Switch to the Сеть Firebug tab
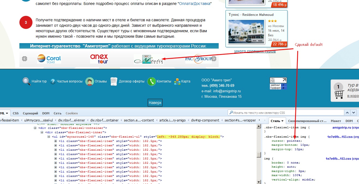Screen dimensions: 359x184 click(58, 113)
